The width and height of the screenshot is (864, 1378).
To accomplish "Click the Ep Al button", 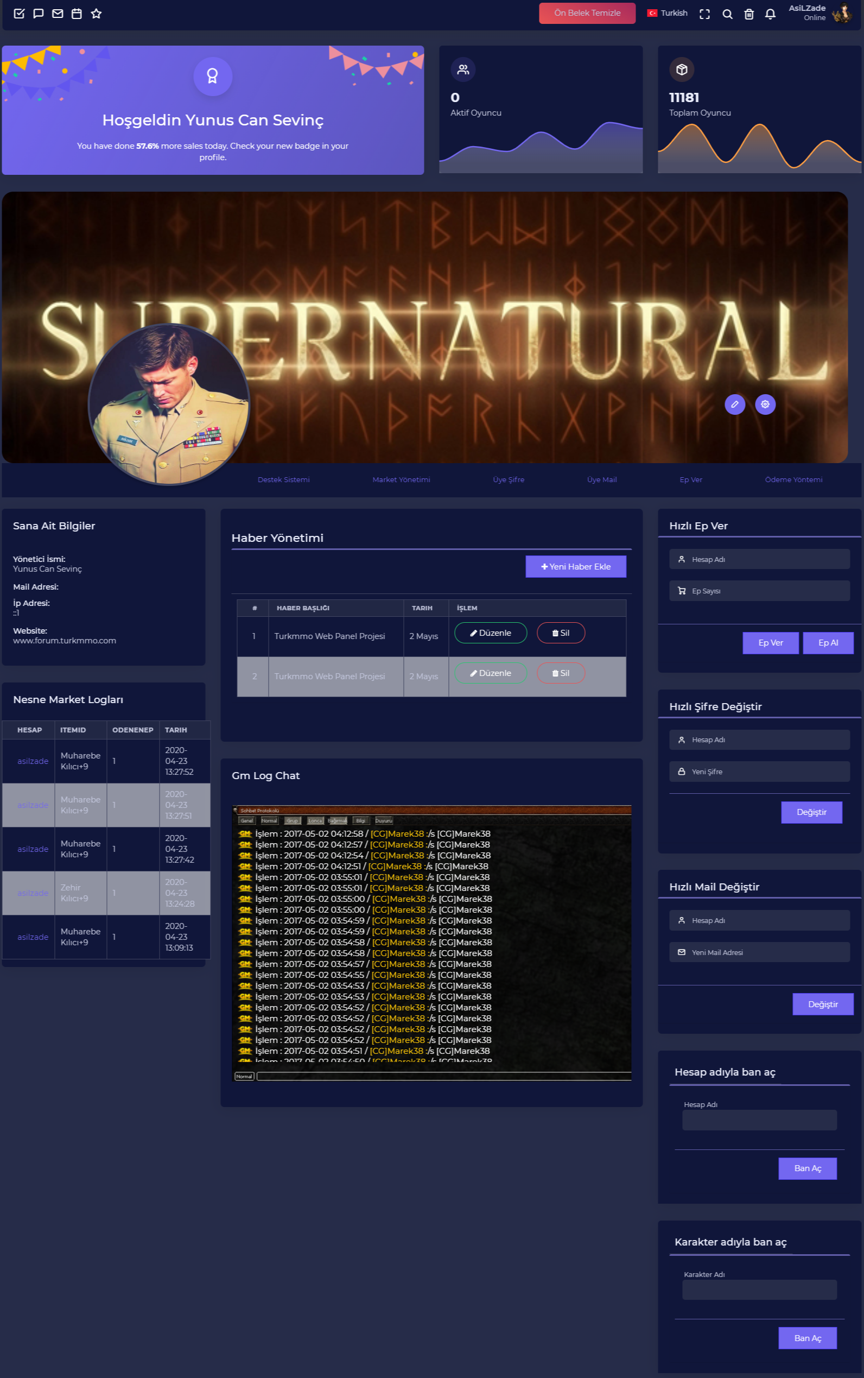I will pyautogui.click(x=828, y=642).
